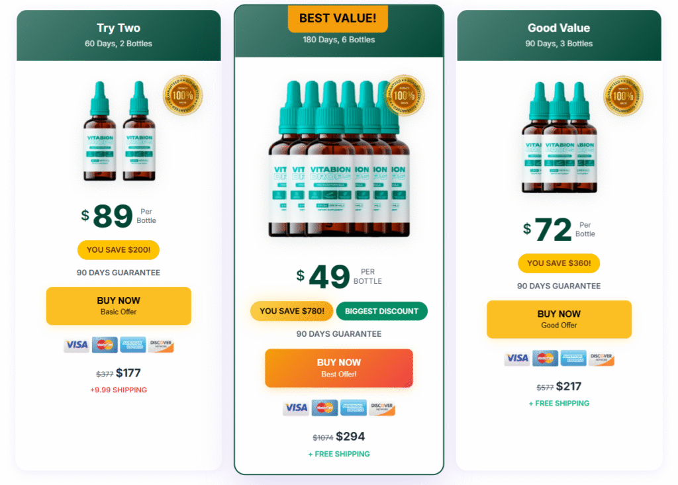Image resolution: width=678 pixels, height=485 pixels.
Task: Select the three-bottle product image
Action: (559, 137)
